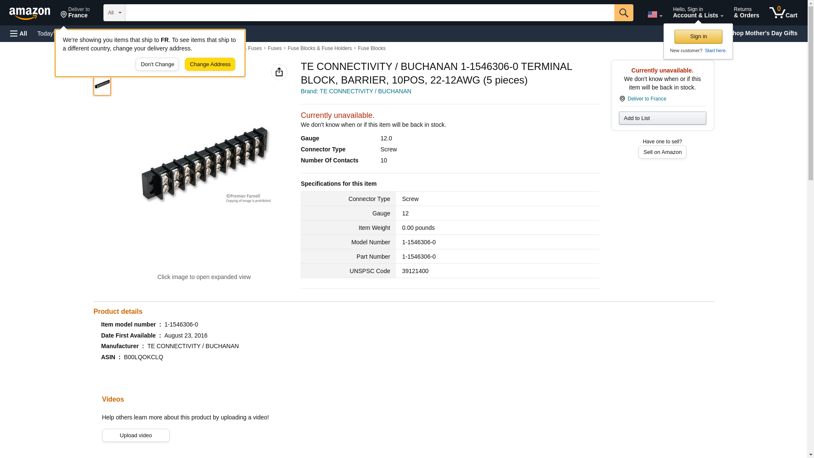The image size is (814, 458).
Task: Click the Start here new customer link
Action: coord(715,50)
